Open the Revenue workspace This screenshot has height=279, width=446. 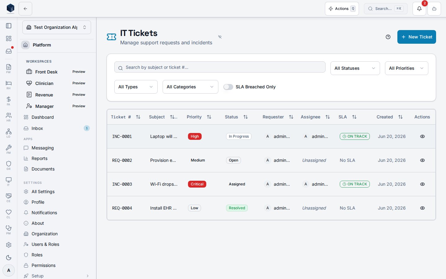click(x=57, y=95)
